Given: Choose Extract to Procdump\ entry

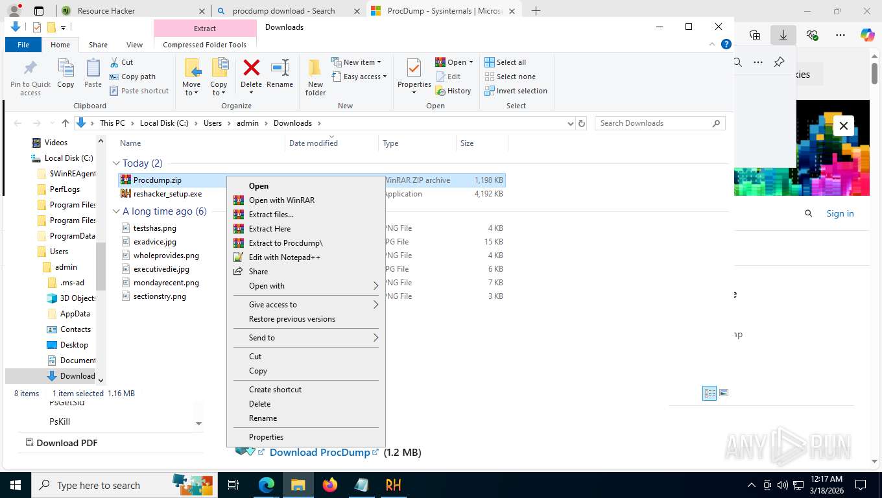Looking at the screenshot, I should [305, 243].
